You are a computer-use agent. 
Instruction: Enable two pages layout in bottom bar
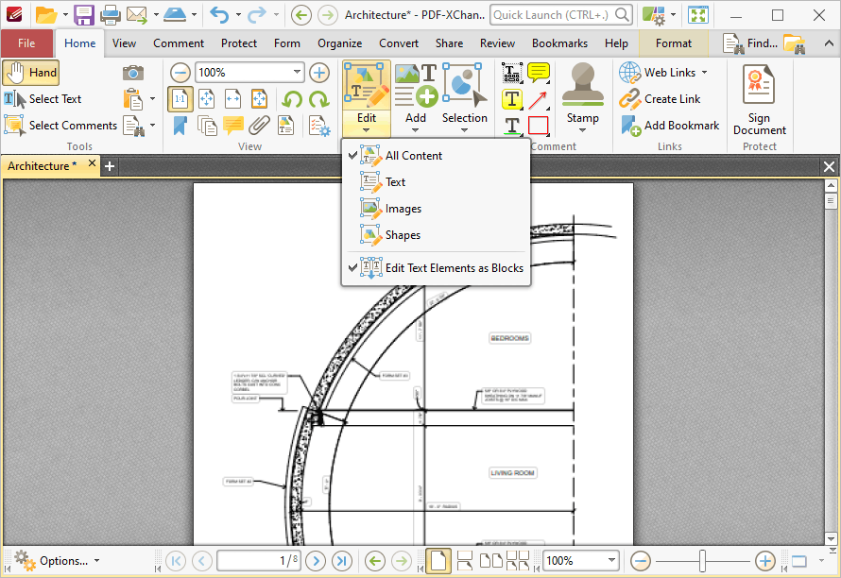pyautogui.click(x=490, y=561)
